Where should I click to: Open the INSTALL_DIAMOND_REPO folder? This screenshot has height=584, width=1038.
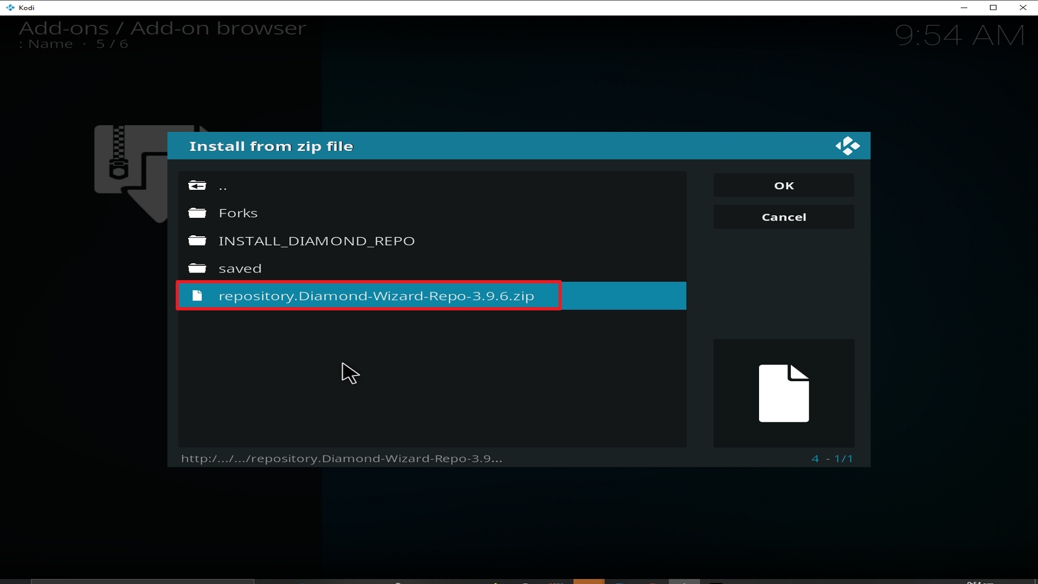click(x=432, y=241)
